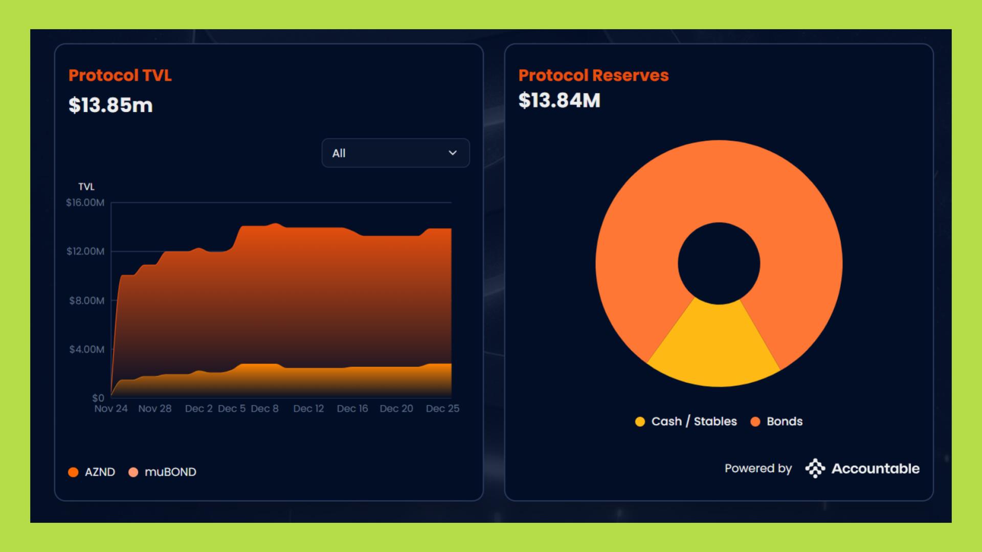Click the orange Bonds legend dot
The height and width of the screenshot is (552, 982).
click(x=755, y=422)
